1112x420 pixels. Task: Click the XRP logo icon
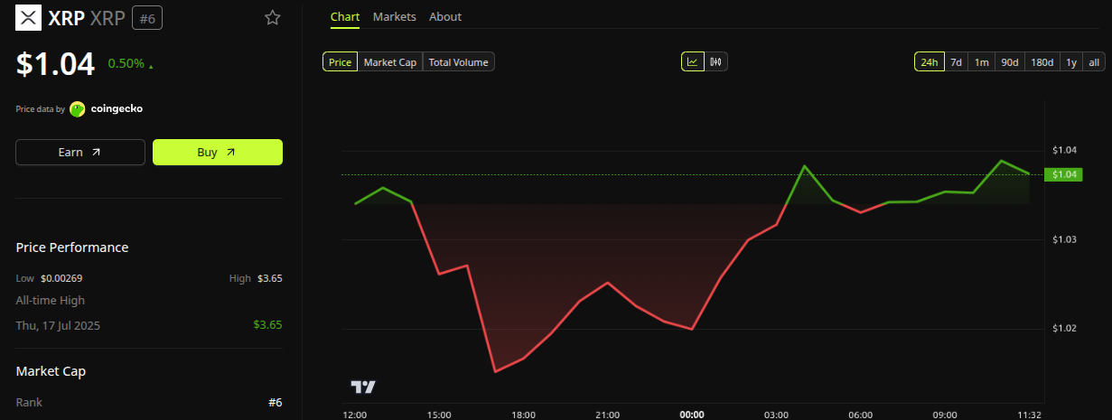29,17
